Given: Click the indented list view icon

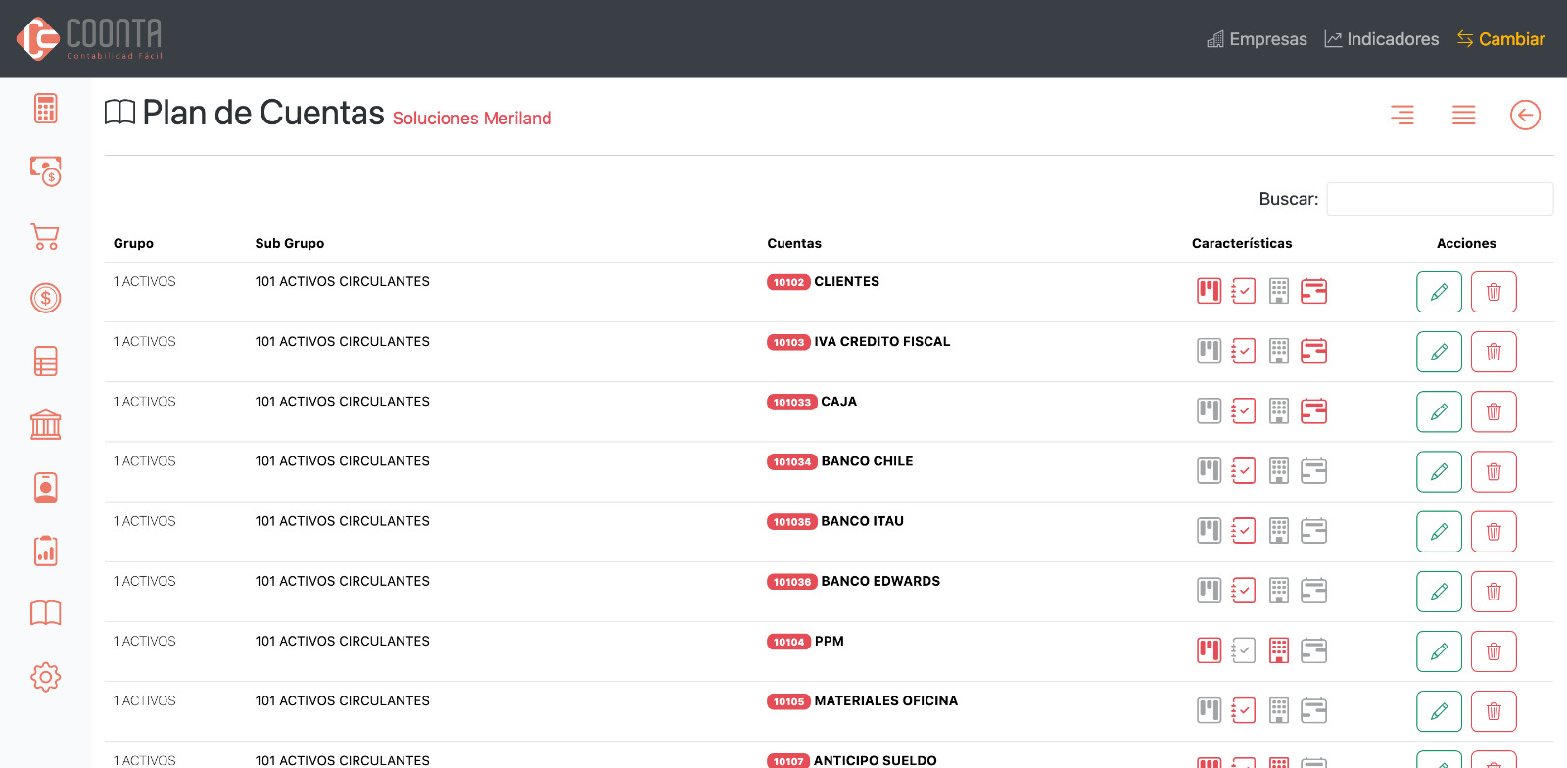Looking at the screenshot, I should pyautogui.click(x=1401, y=116).
